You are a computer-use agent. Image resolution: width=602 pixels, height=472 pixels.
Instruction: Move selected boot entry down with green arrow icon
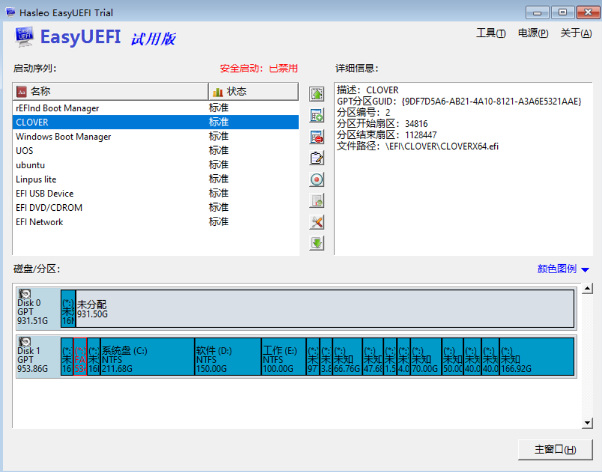click(x=317, y=243)
